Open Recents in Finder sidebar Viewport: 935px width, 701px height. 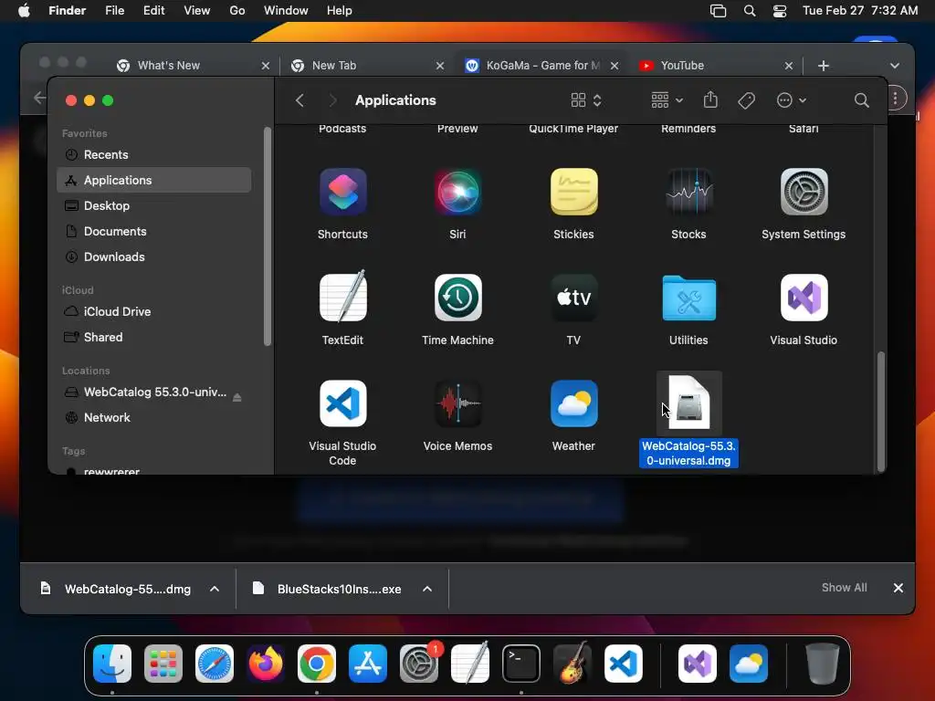tap(153, 154)
